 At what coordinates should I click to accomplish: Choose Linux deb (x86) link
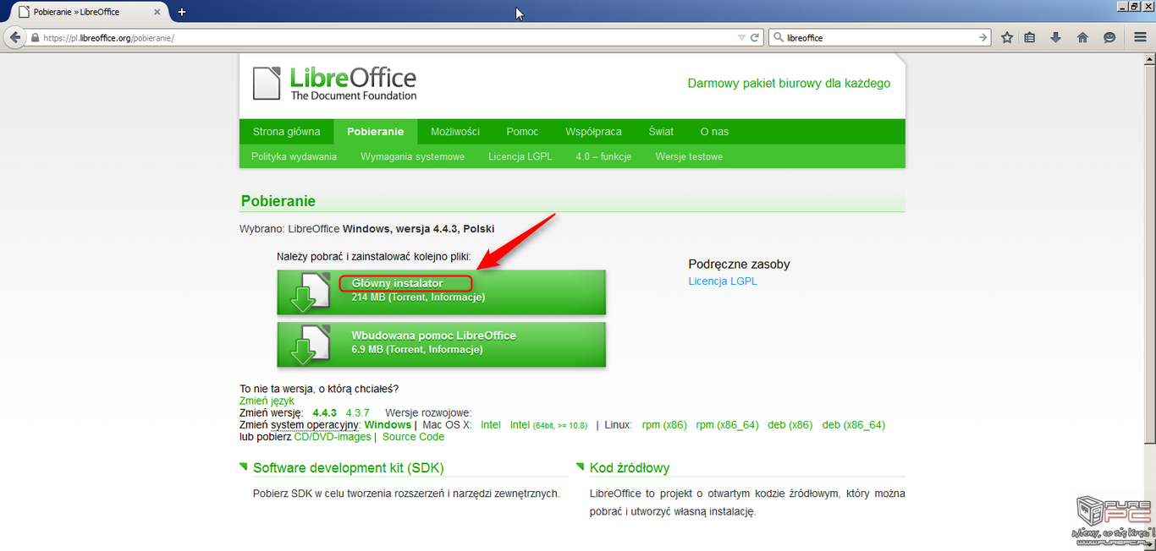click(790, 425)
